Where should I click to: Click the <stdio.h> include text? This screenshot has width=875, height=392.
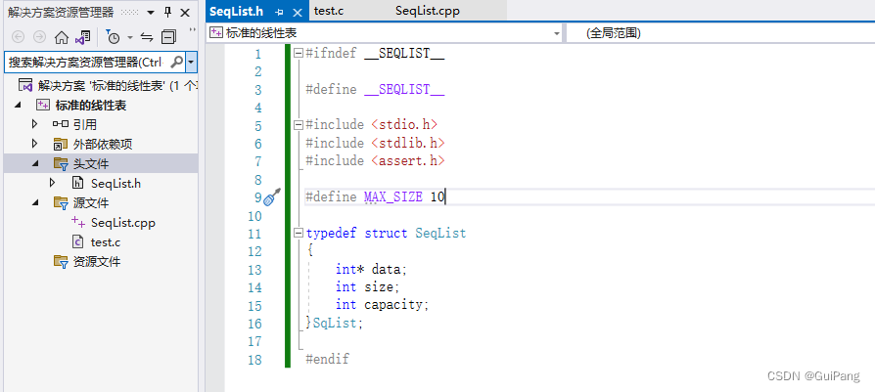coord(404,125)
